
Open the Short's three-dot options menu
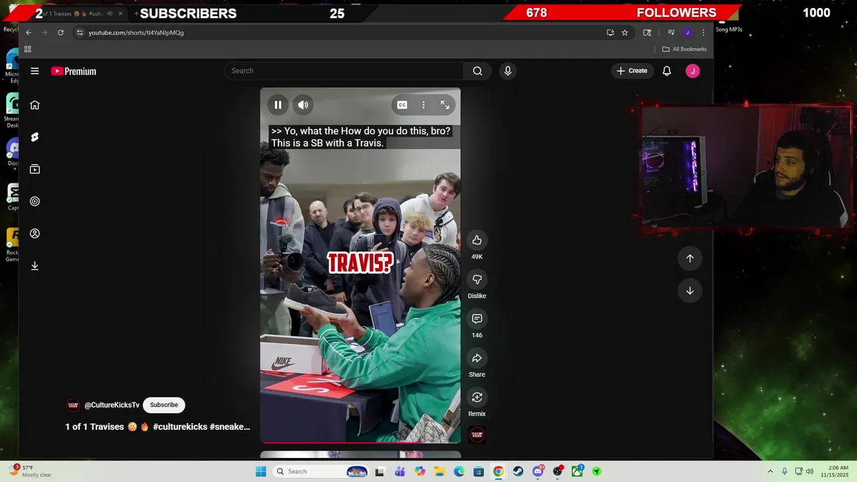pyautogui.click(x=423, y=105)
